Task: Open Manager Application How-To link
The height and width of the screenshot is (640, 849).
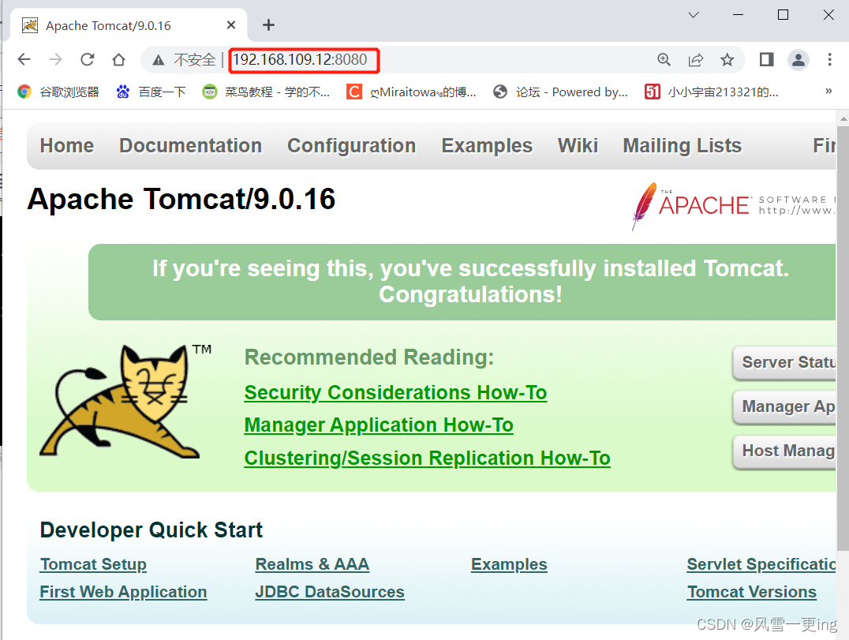Action: pos(379,425)
